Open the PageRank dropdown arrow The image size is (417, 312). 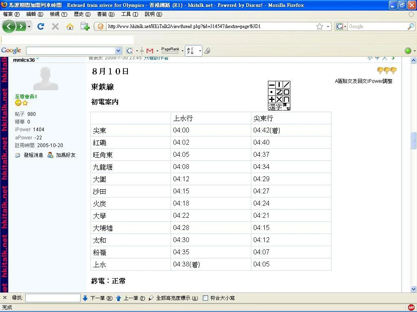pyautogui.click(x=182, y=51)
